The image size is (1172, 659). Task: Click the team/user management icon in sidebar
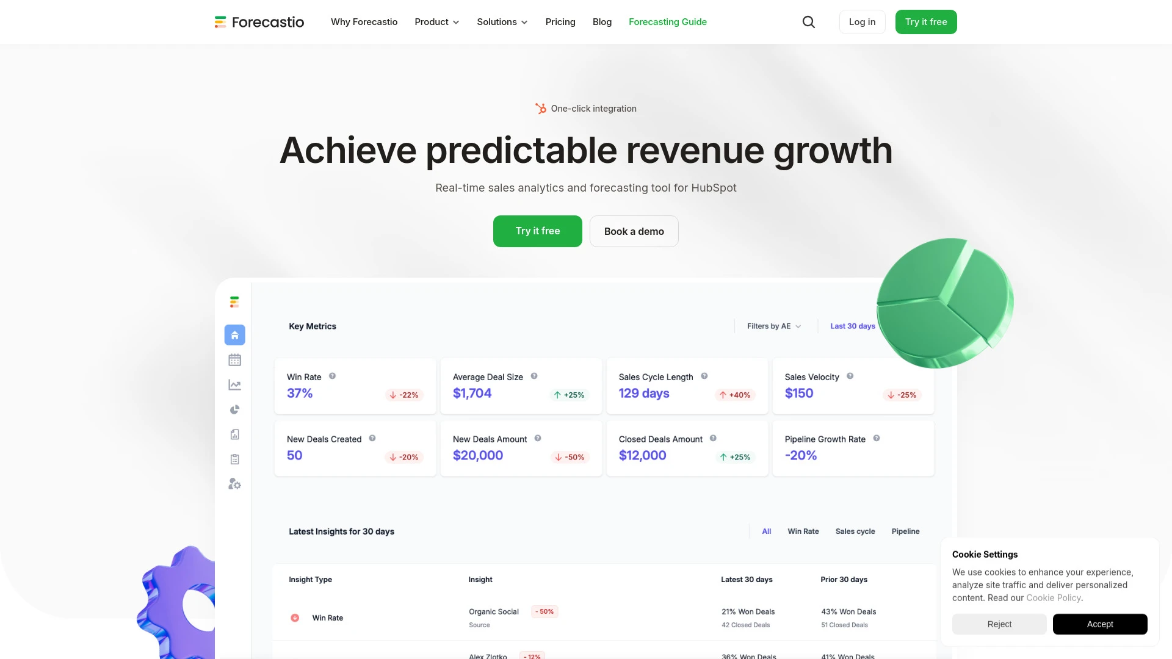(234, 484)
